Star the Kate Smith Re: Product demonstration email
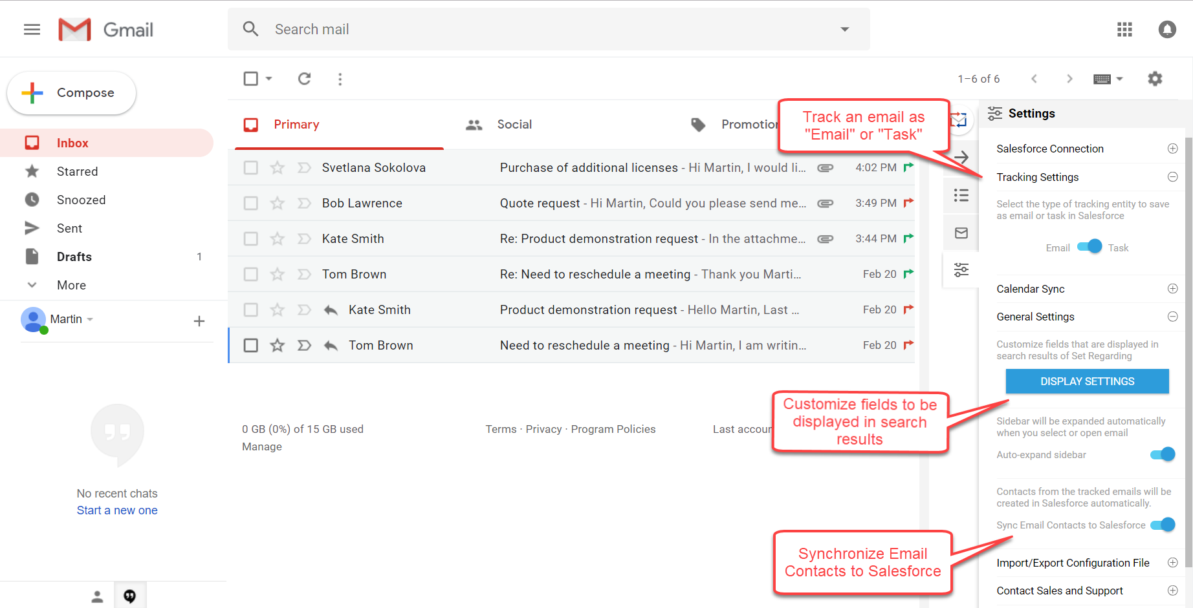Image resolution: width=1193 pixels, height=608 pixels. [x=278, y=239]
